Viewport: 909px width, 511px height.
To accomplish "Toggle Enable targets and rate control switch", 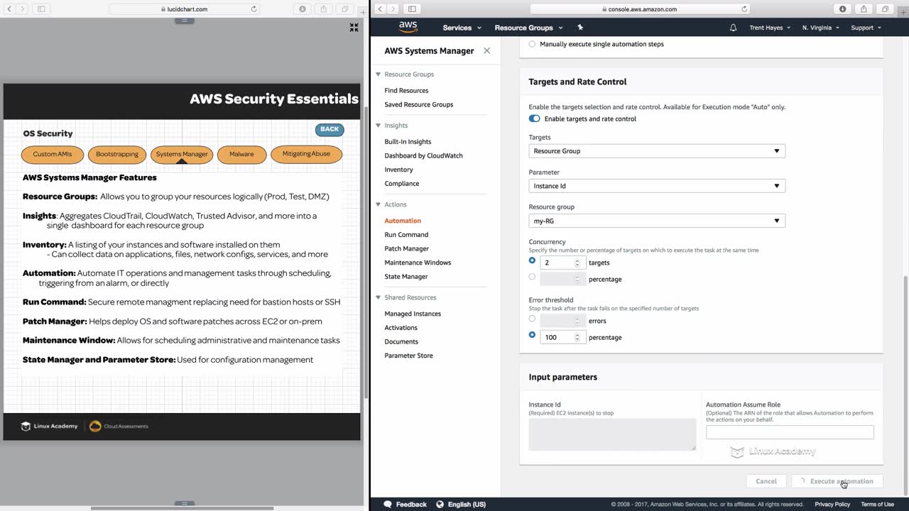I will point(534,119).
